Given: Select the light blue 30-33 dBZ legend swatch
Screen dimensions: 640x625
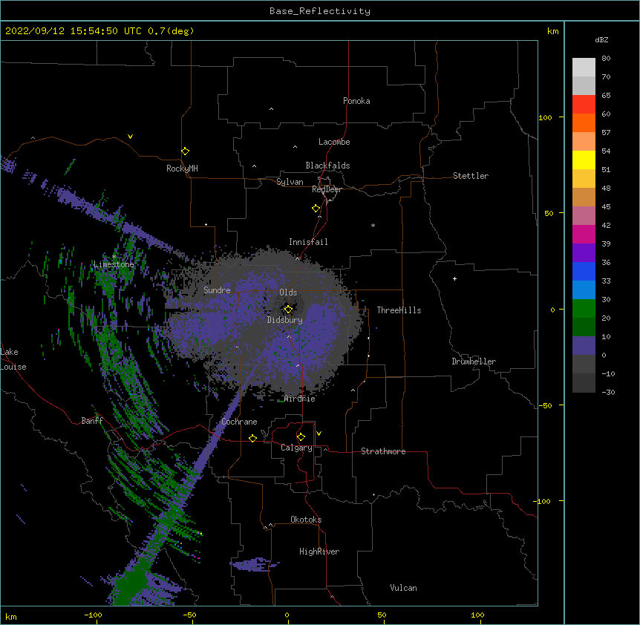Looking at the screenshot, I should [x=584, y=290].
